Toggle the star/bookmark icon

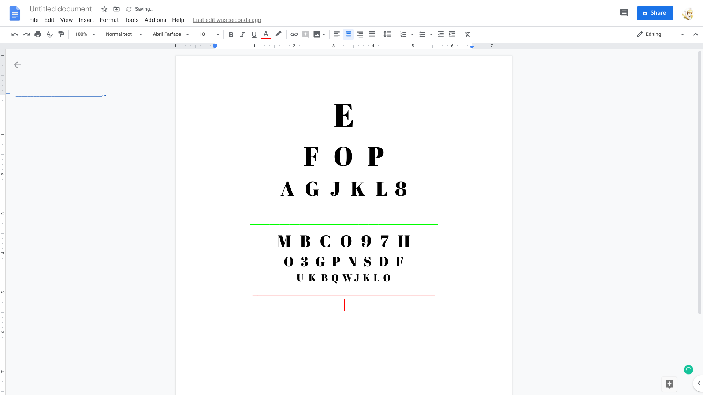104,9
